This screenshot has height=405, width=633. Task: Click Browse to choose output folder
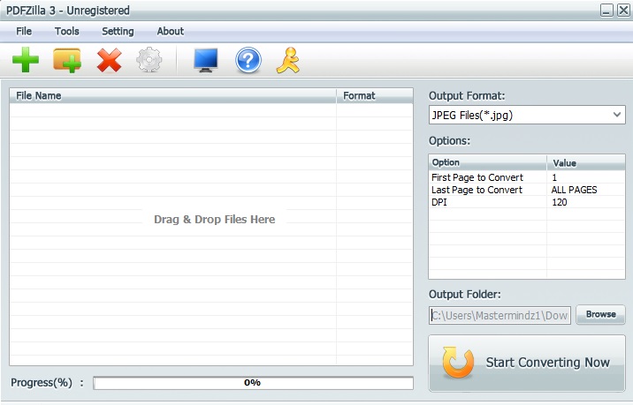tap(600, 314)
